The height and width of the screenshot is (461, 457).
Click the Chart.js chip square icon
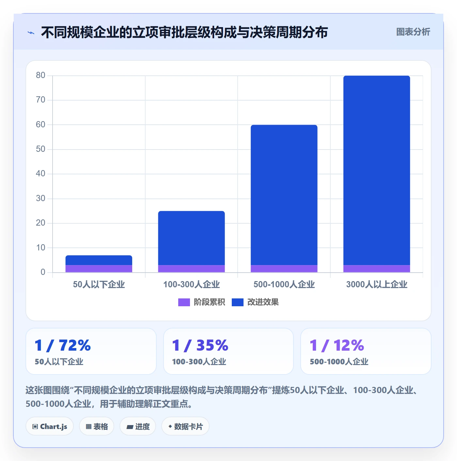click(35, 427)
